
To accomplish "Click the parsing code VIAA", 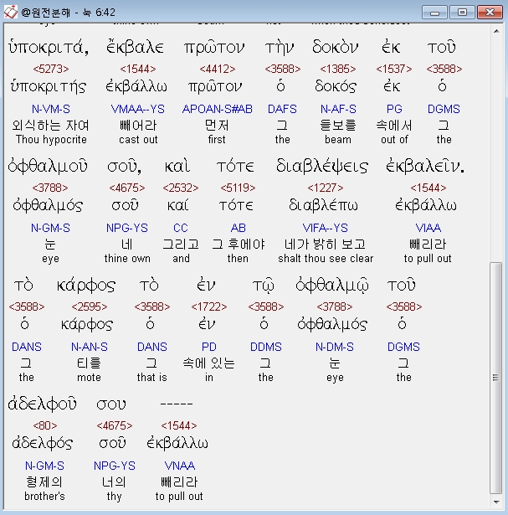I will pos(428,228).
